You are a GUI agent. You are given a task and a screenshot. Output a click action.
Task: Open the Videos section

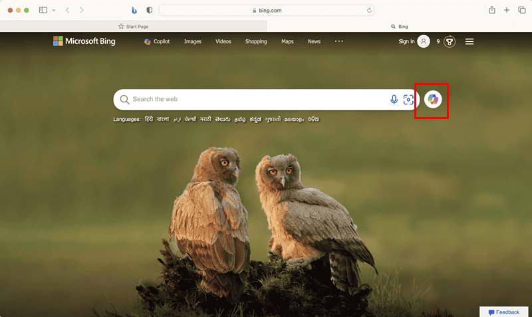click(223, 41)
